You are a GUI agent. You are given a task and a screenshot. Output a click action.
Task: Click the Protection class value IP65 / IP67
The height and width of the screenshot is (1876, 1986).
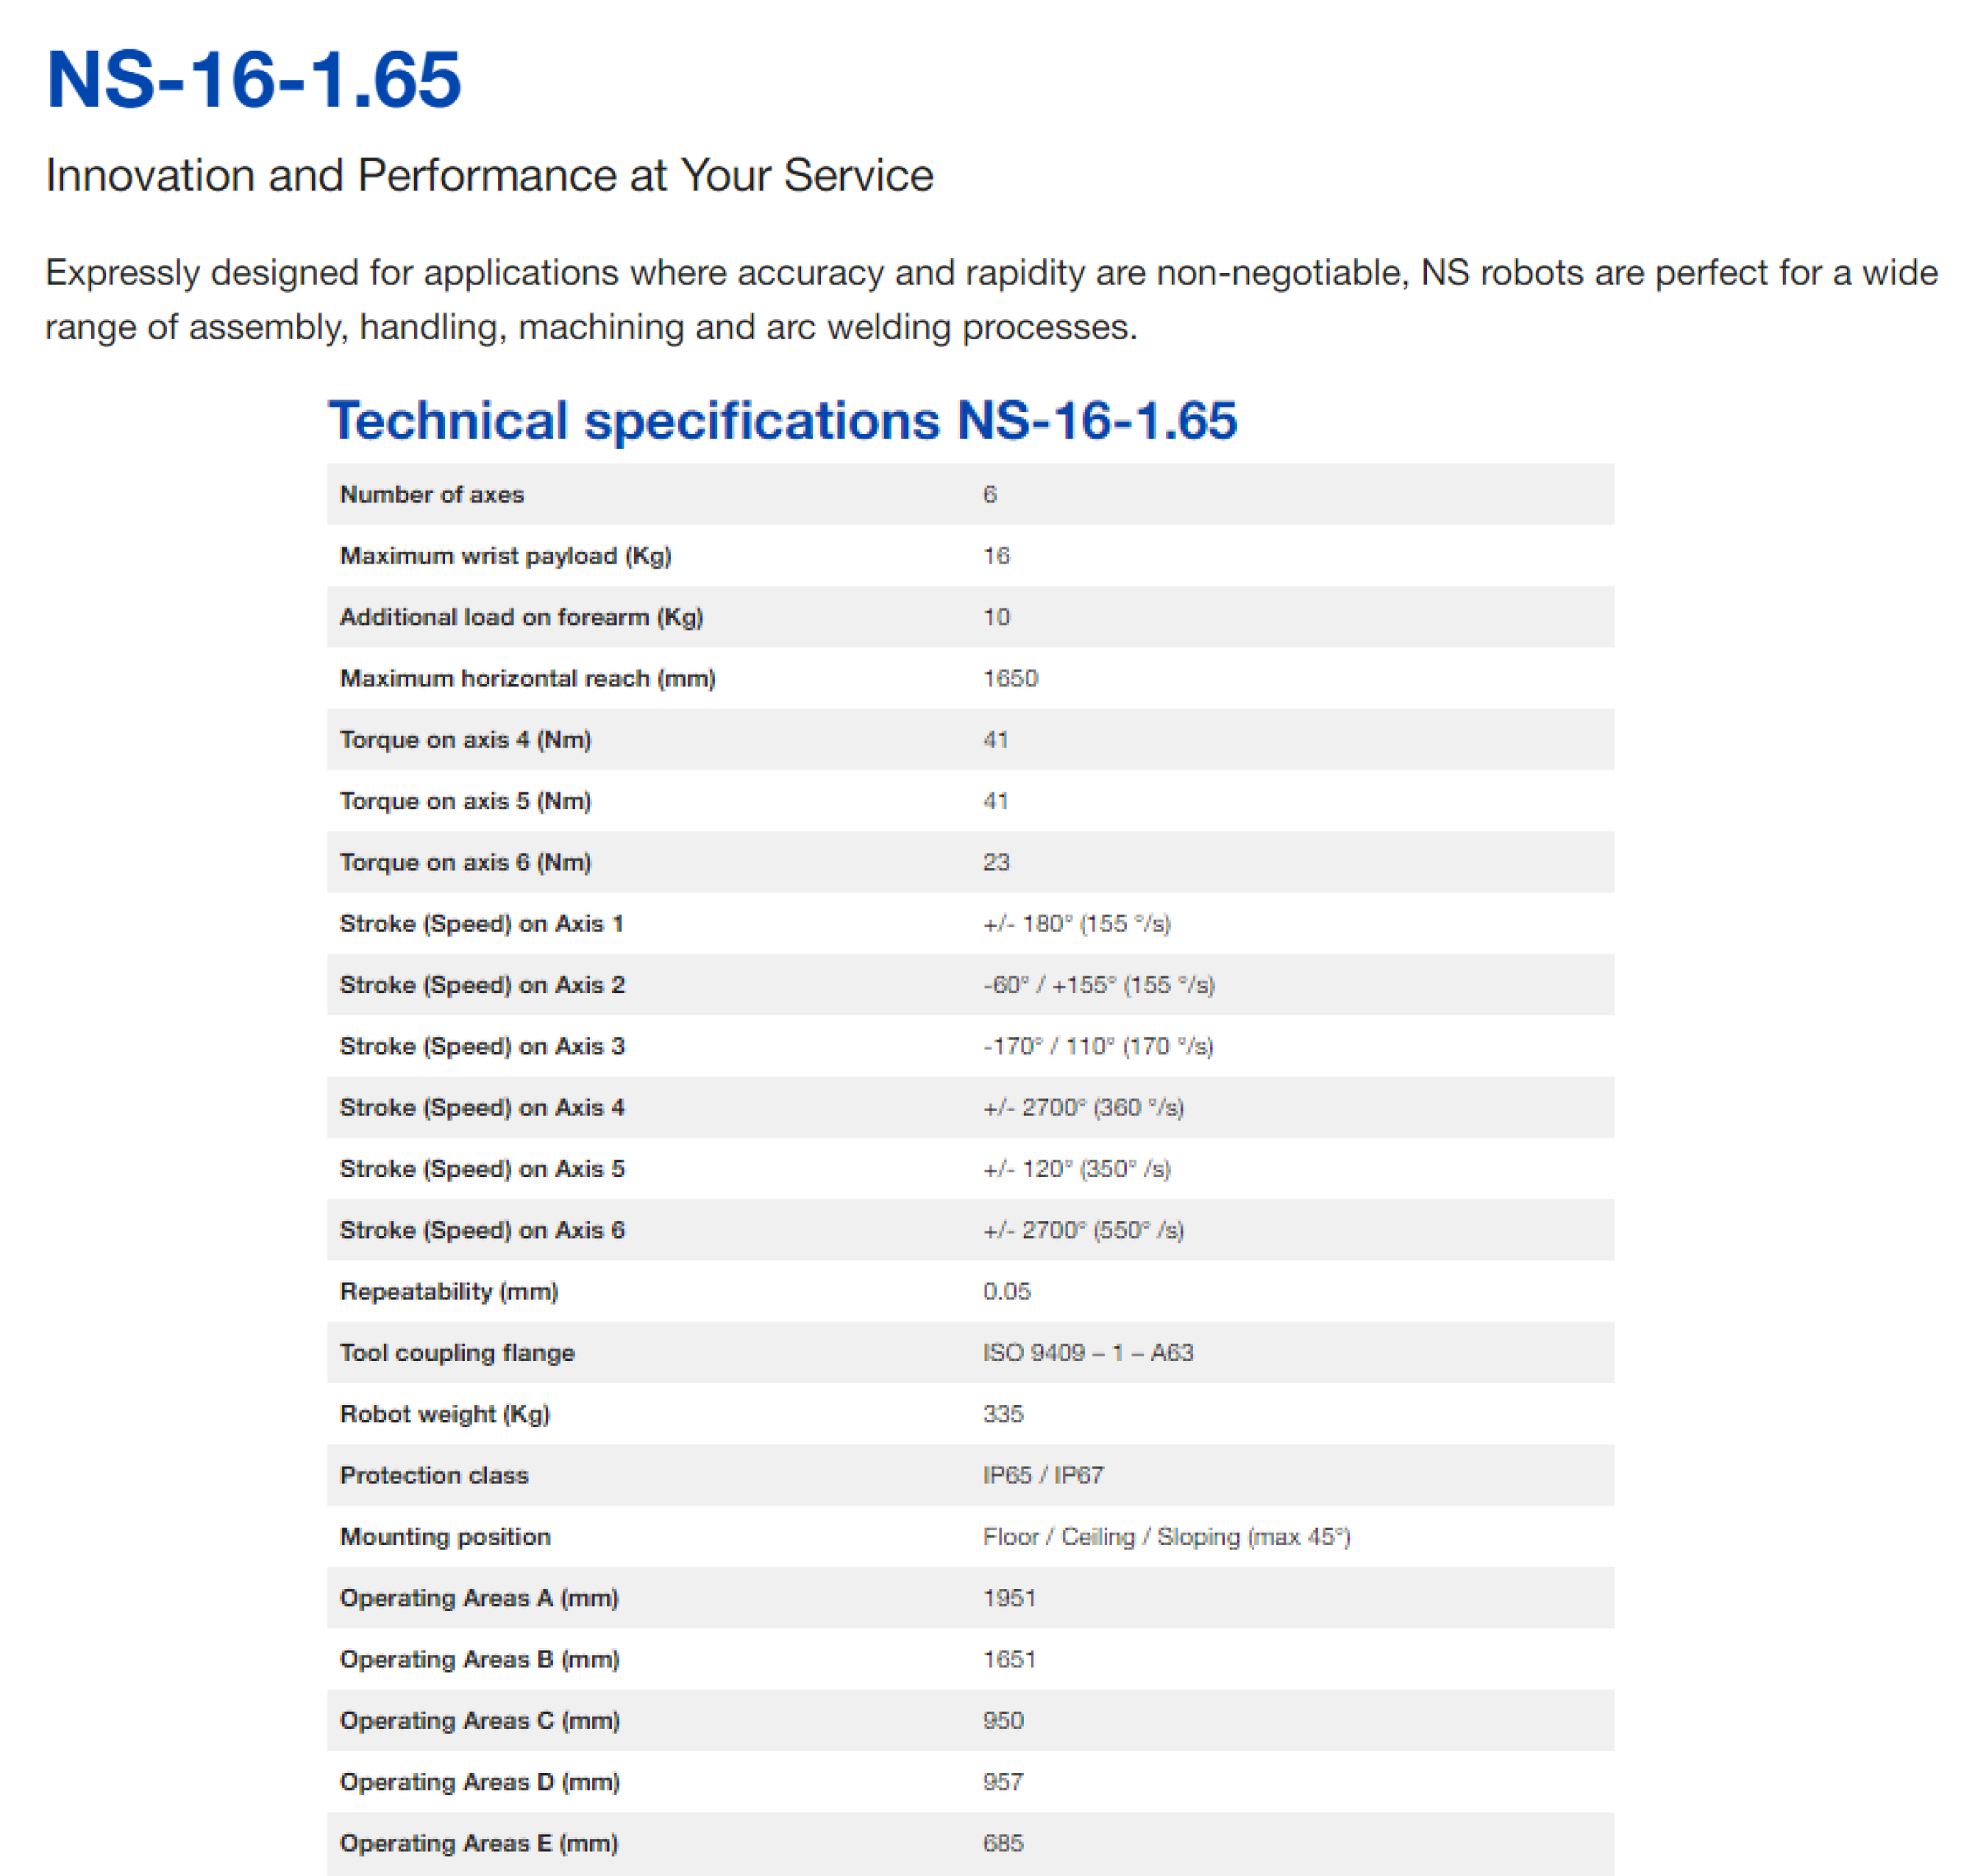tap(1042, 1475)
